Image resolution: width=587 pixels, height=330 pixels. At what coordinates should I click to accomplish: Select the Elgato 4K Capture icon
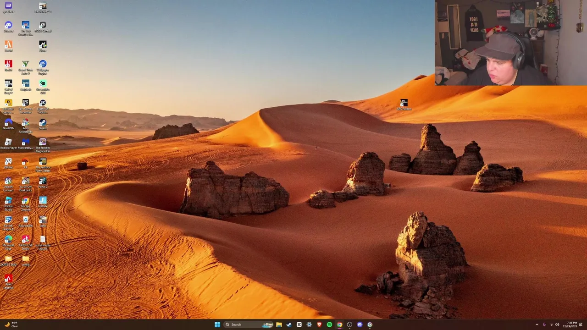pyautogui.click(x=43, y=106)
